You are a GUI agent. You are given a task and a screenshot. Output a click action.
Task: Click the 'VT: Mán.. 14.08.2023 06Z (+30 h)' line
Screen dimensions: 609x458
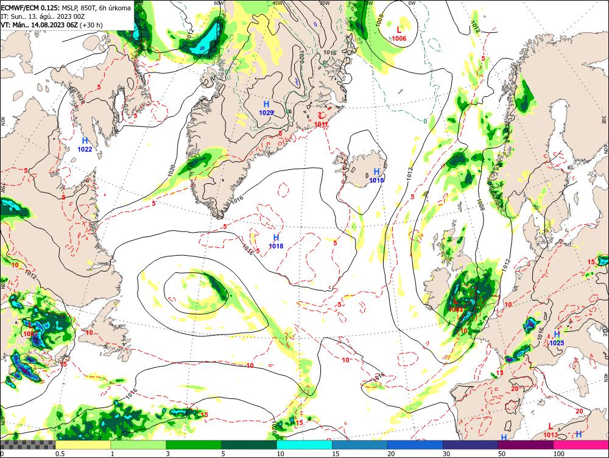[52, 25]
